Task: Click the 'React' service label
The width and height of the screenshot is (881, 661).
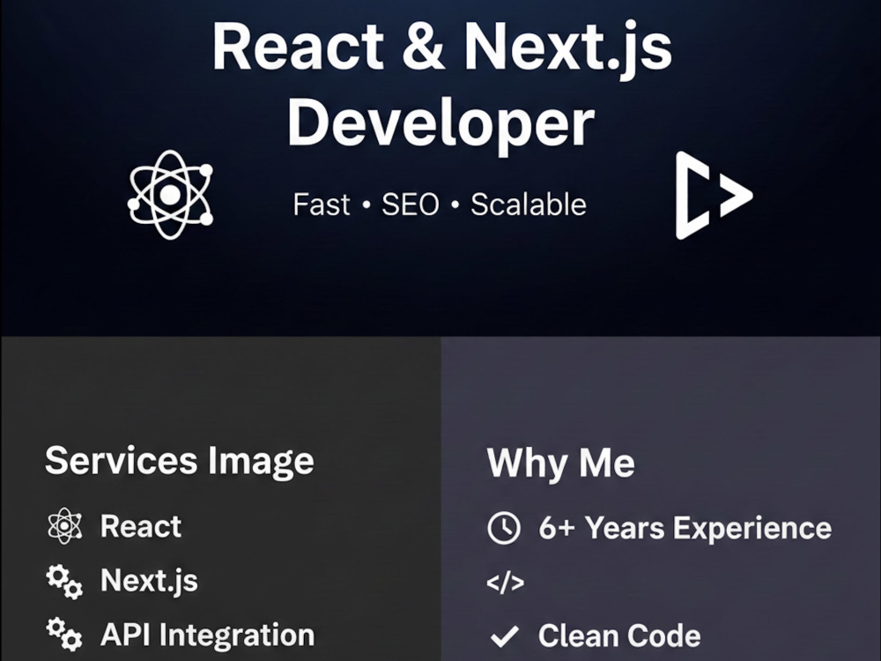Action: (140, 526)
